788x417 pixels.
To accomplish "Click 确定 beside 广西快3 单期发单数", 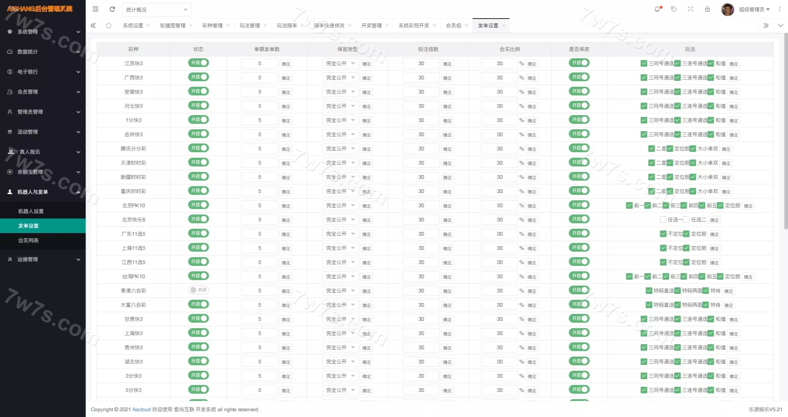I will tap(286, 78).
